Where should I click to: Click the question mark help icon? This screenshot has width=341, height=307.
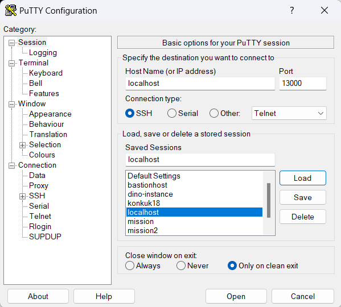(292, 10)
